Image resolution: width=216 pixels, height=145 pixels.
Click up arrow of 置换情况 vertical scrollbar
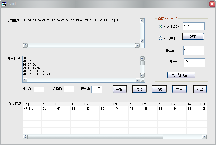[x=142, y=58]
